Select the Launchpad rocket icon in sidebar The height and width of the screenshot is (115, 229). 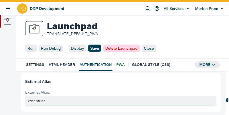7,21
